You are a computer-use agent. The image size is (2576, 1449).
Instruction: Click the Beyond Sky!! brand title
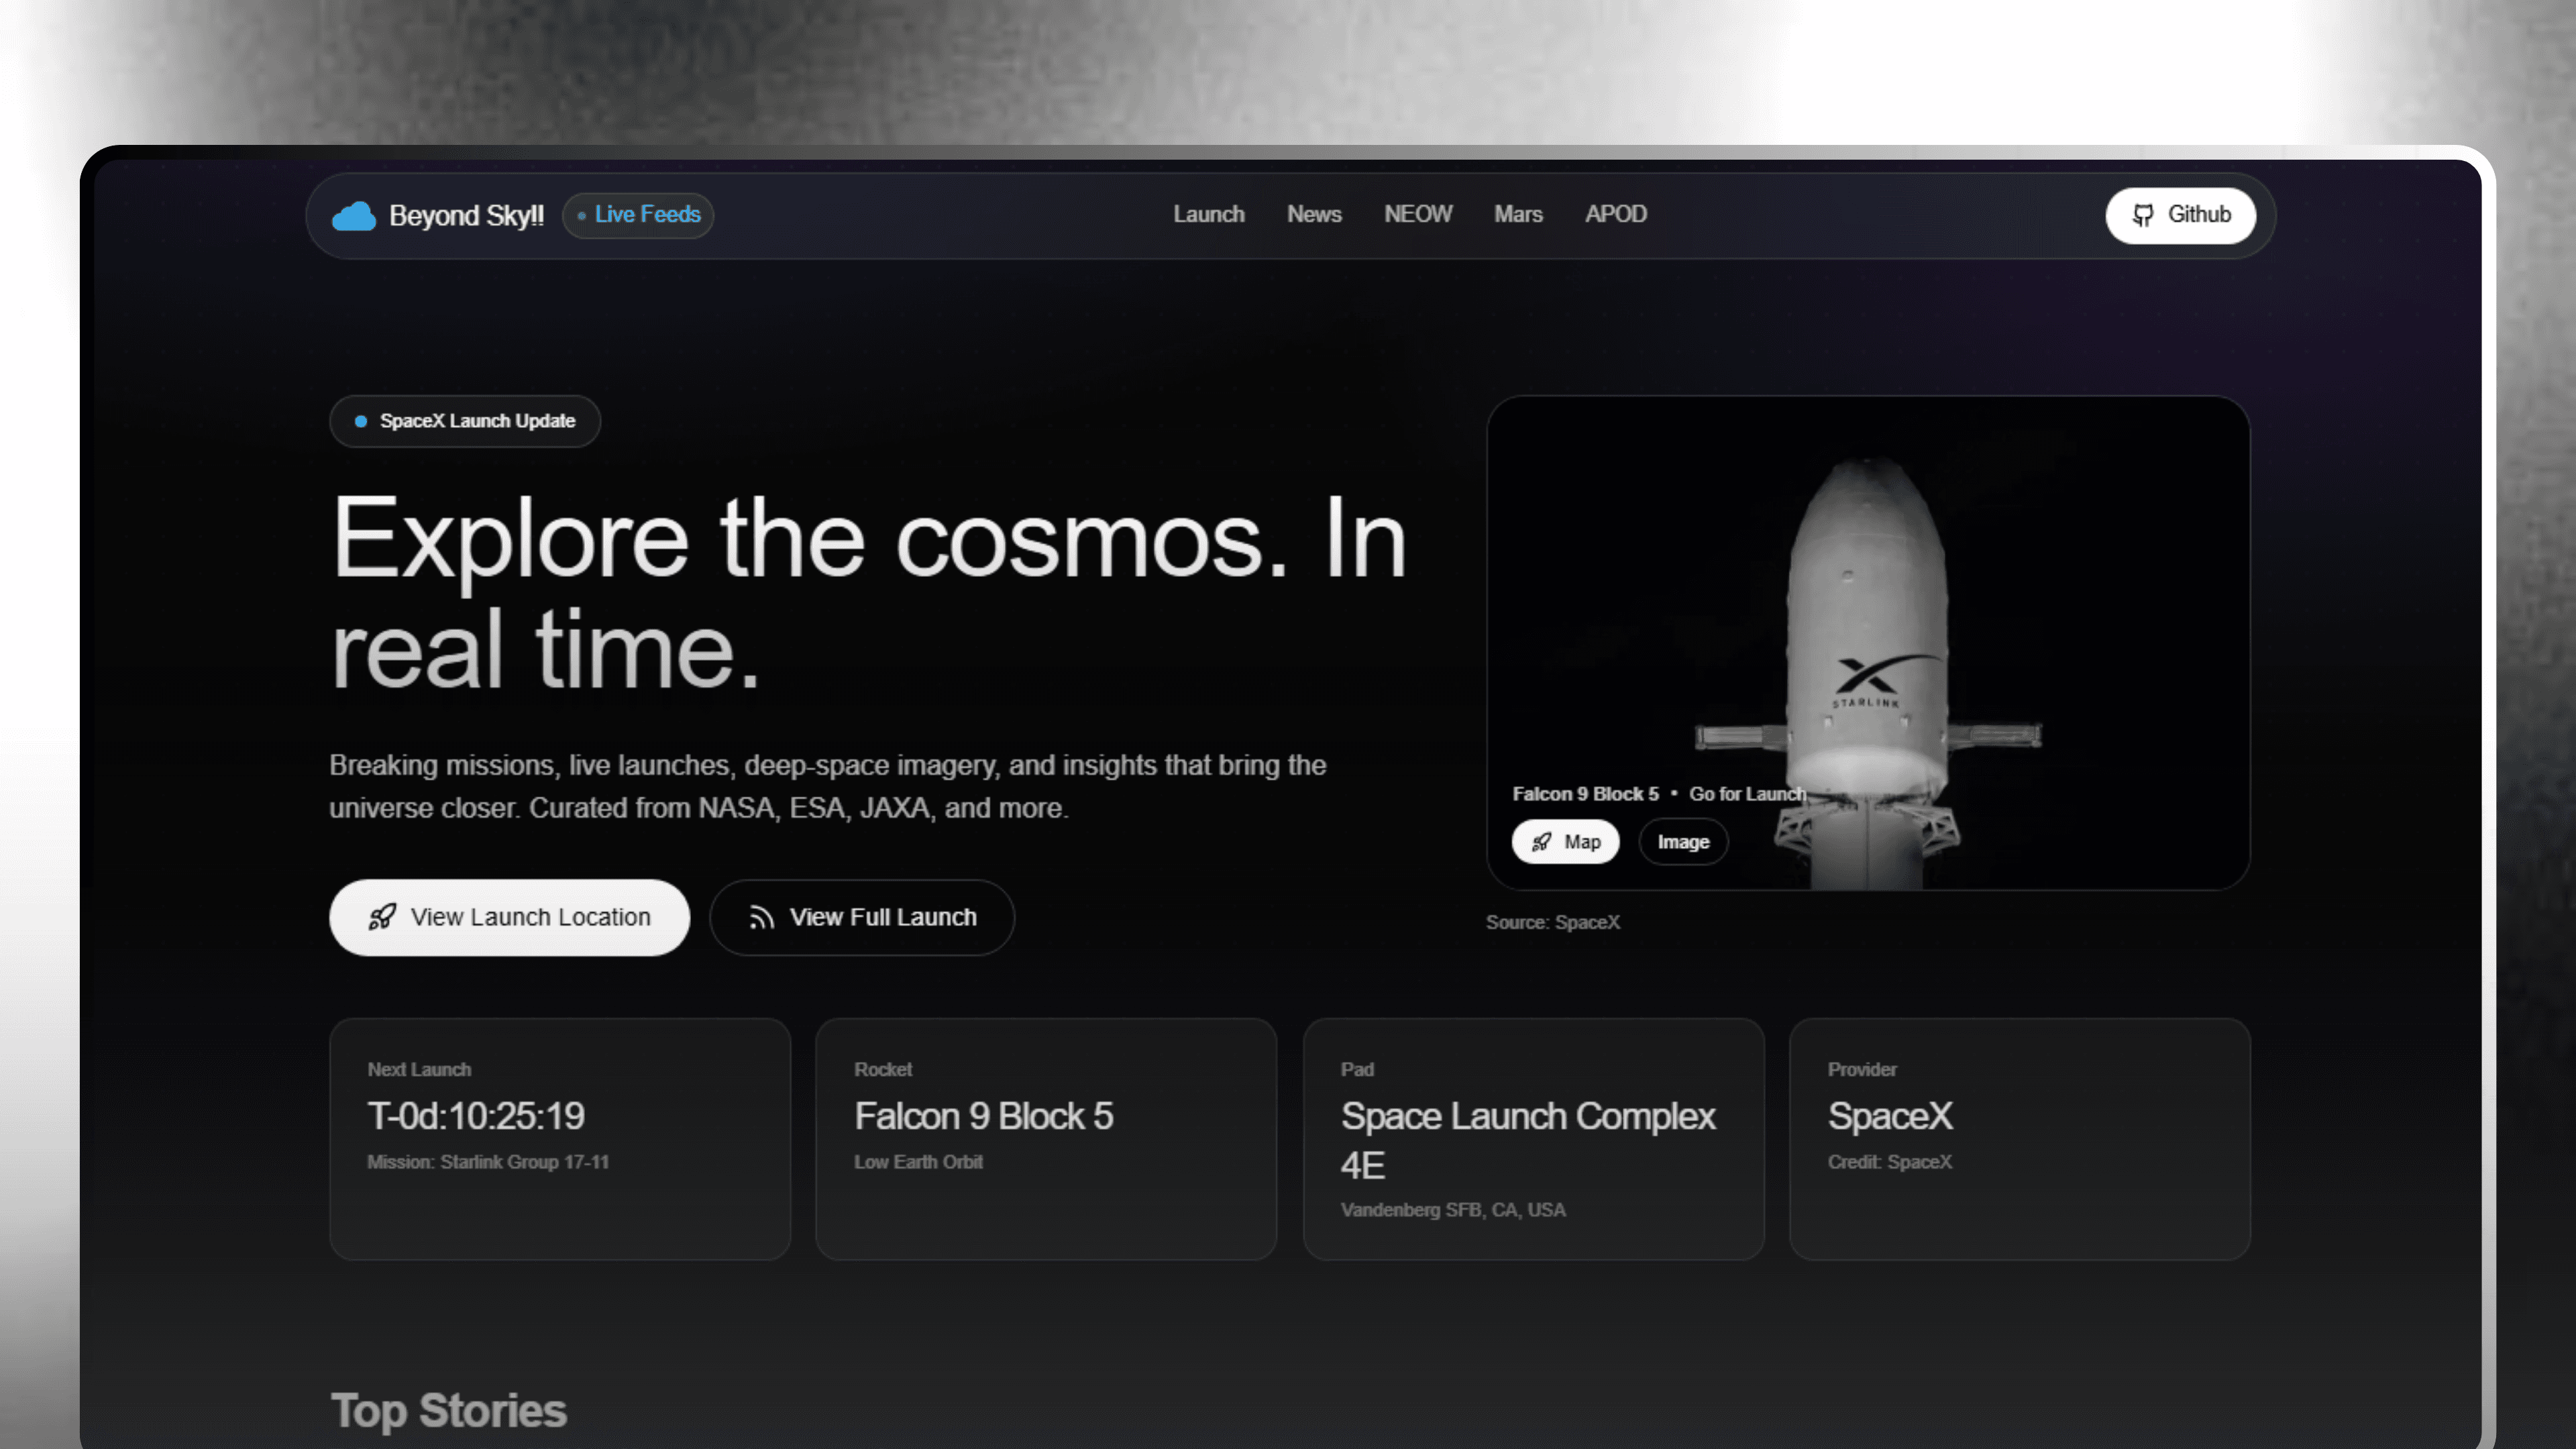(x=466, y=215)
